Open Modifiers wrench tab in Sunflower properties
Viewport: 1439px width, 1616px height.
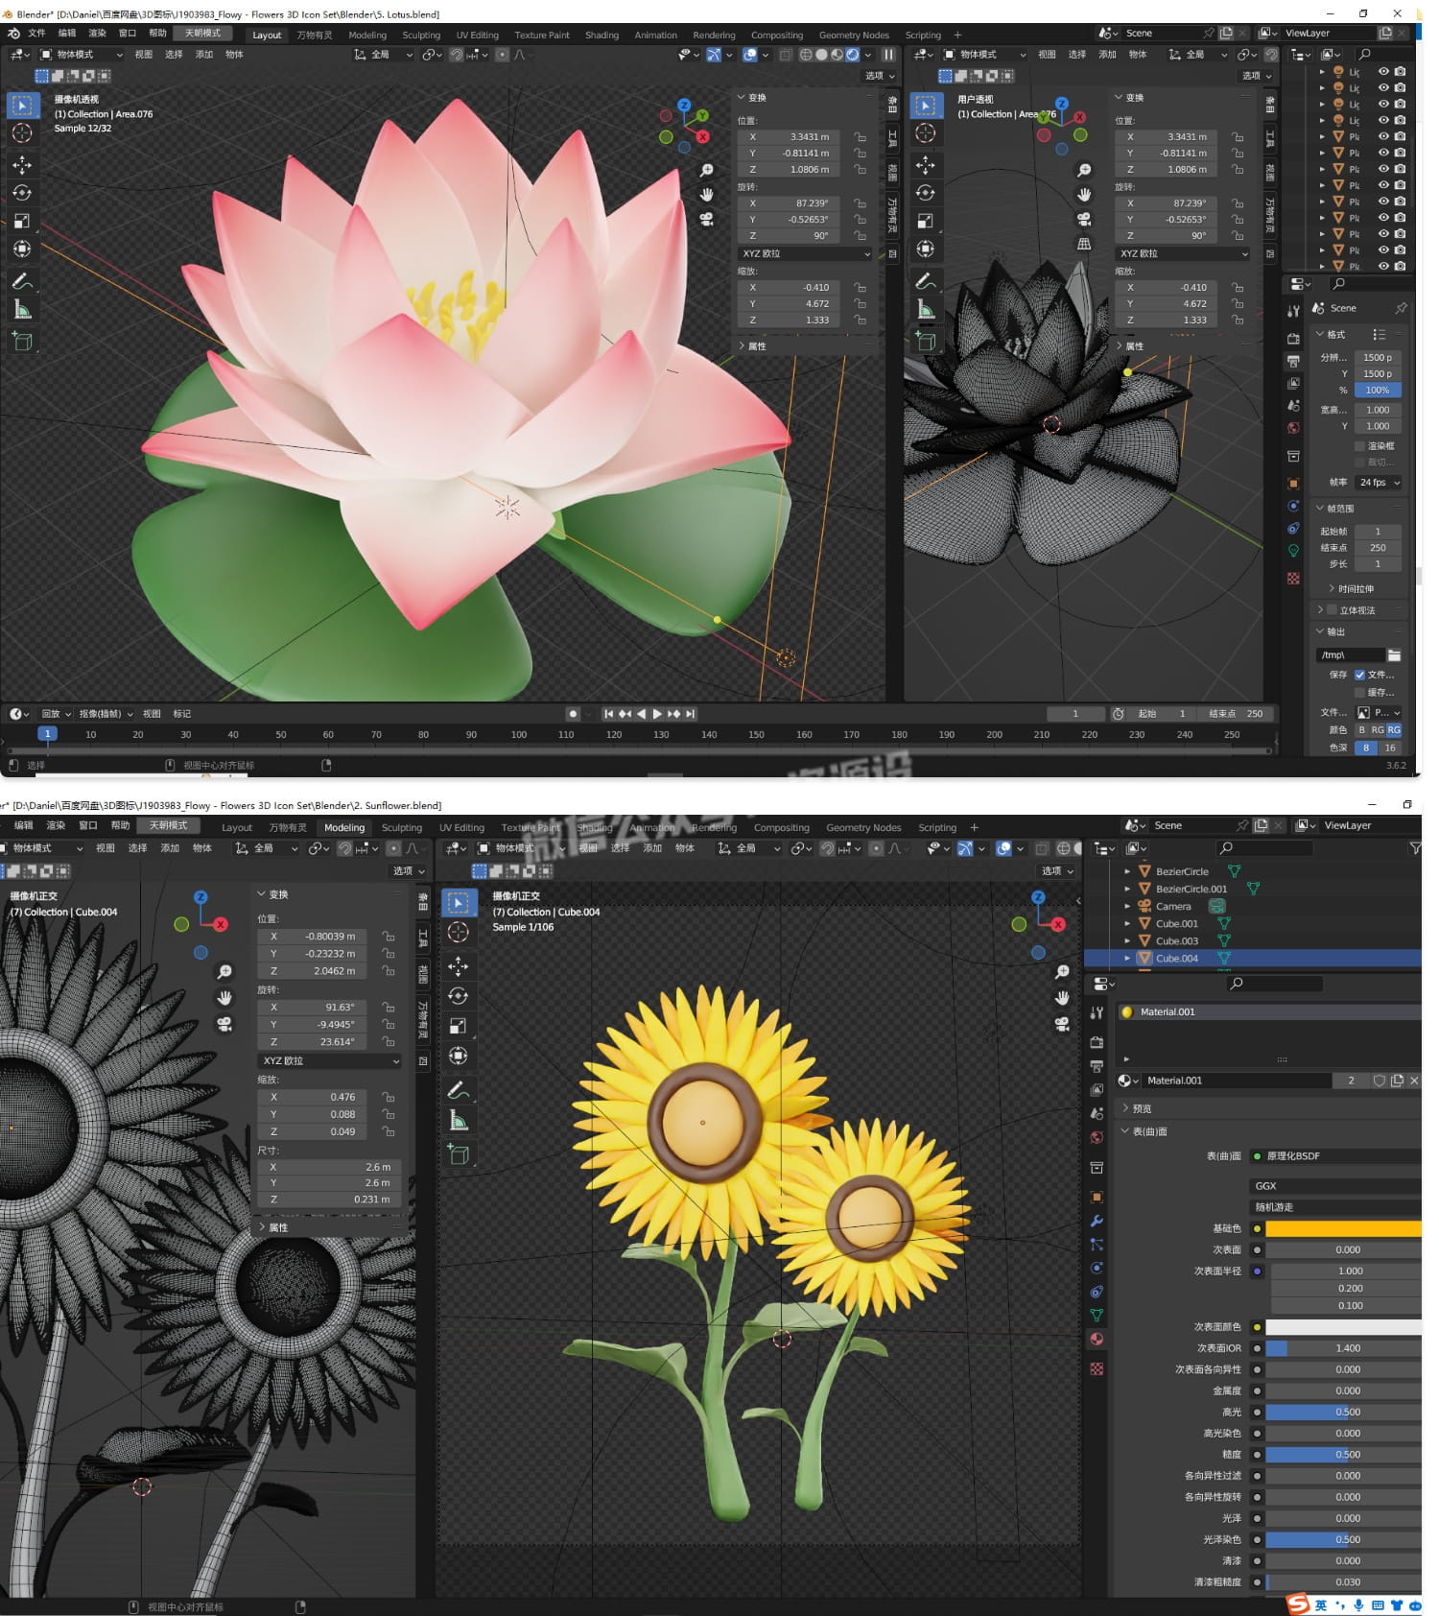point(1097,1221)
